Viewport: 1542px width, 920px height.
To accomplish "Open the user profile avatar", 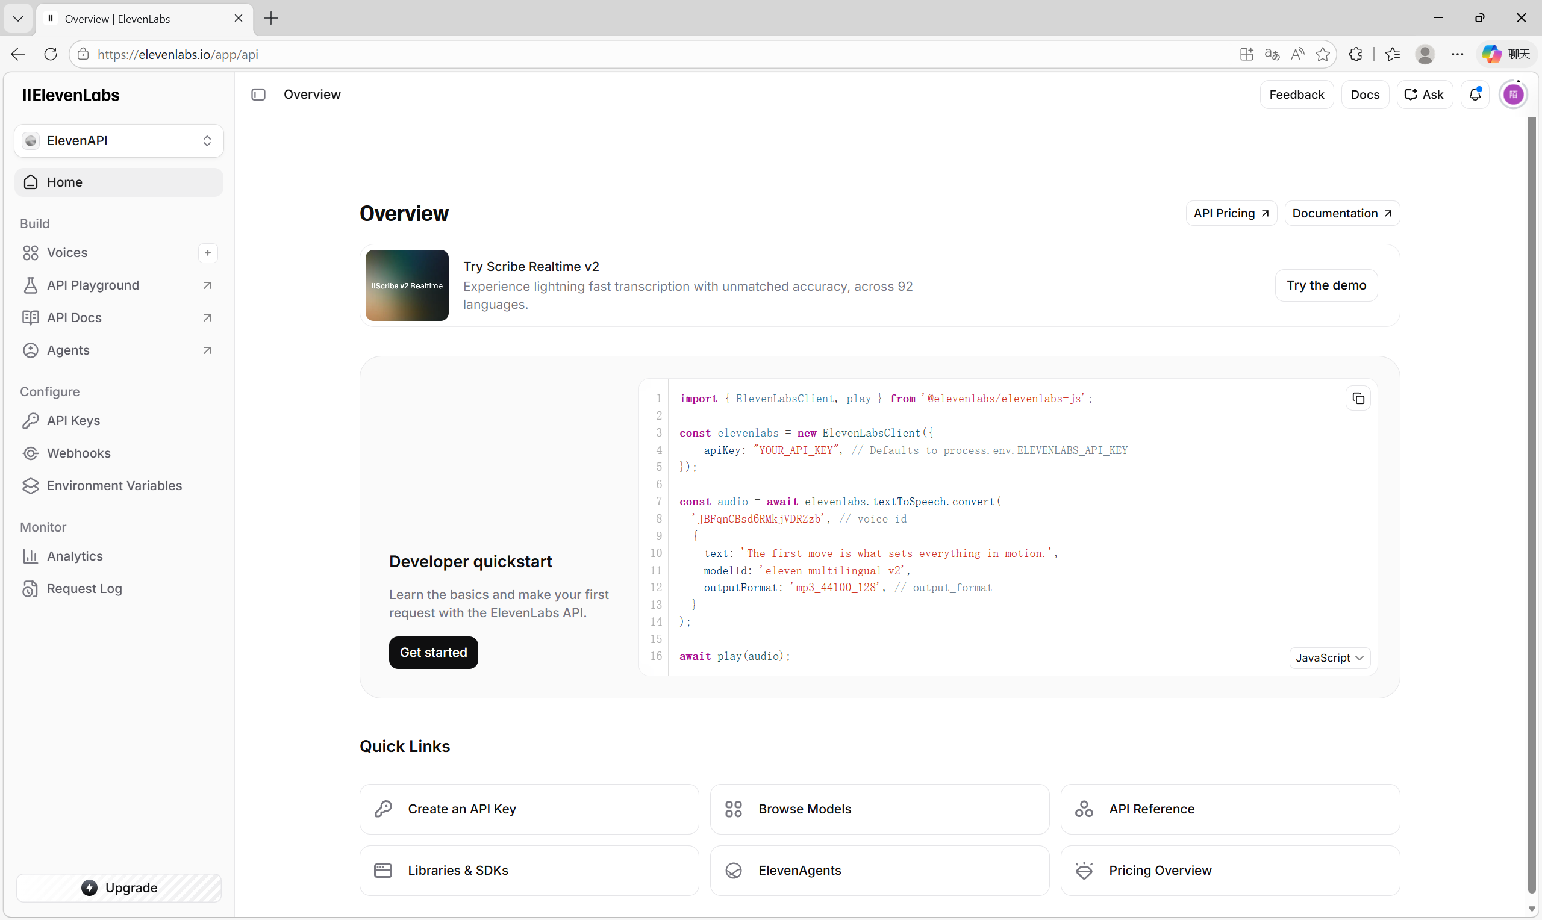I will [1513, 95].
